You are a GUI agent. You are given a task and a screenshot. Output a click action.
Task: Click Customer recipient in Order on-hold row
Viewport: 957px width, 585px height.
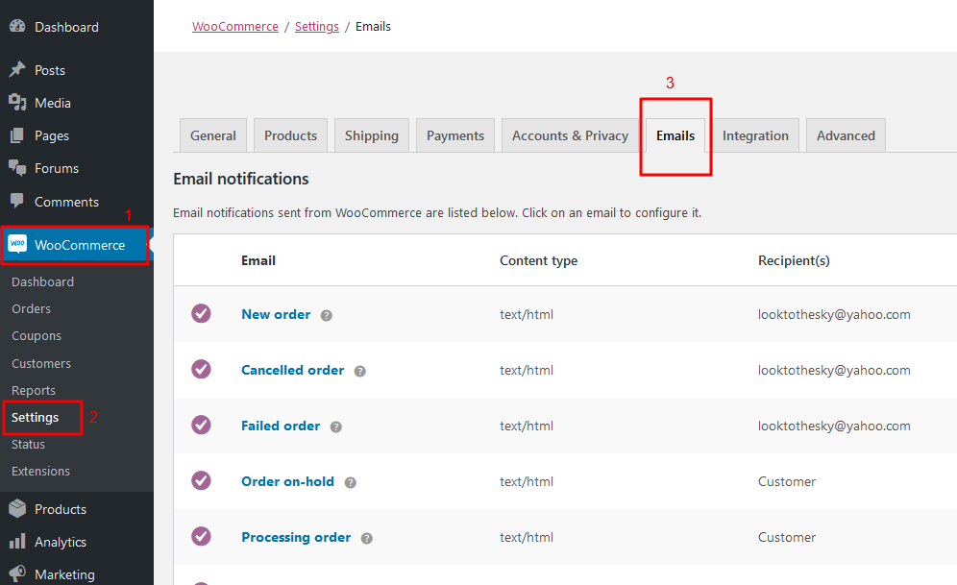(x=787, y=481)
